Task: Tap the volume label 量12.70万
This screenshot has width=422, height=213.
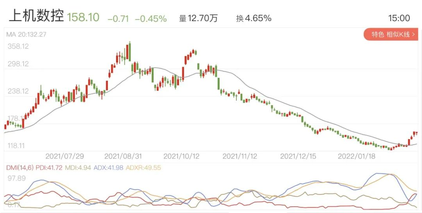Action: point(198,18)
